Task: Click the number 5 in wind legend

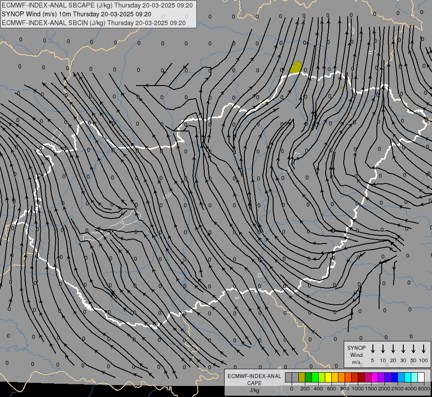Action: [x=372, y=360]
